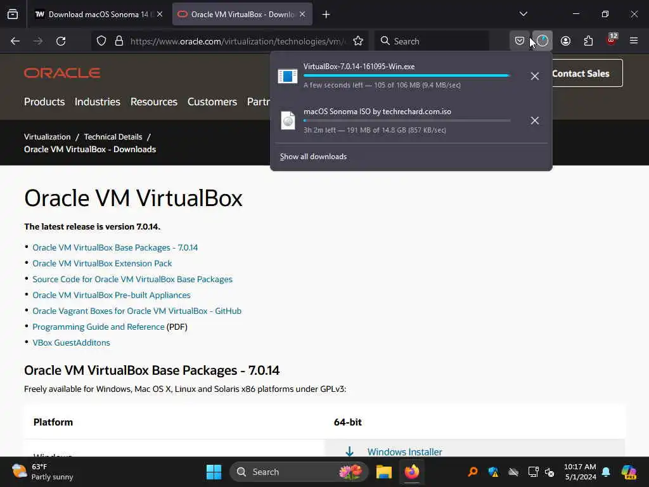Open Oracle VM VirtualBox Base Packages link
The height and width of the screenshot is (487, 649).
(x=115, y=248)
